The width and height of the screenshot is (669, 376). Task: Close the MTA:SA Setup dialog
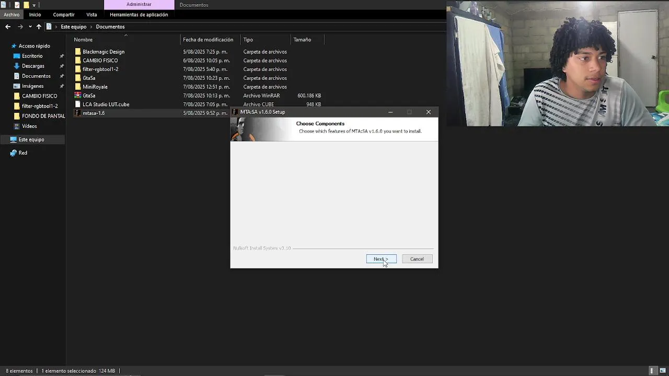pyautogui.click(x=429, y=112)
